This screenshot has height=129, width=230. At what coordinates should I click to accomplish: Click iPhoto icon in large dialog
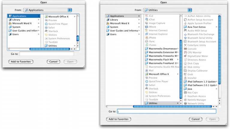click(x=146, y=38)
